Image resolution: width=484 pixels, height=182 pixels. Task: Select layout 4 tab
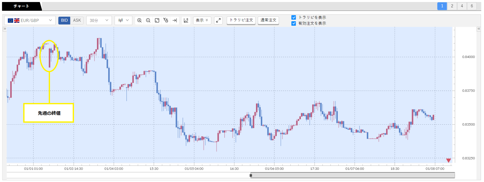462,6
